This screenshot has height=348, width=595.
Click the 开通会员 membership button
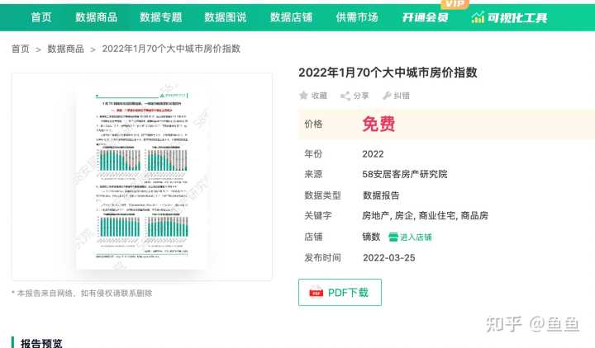(x=425, y=16)
